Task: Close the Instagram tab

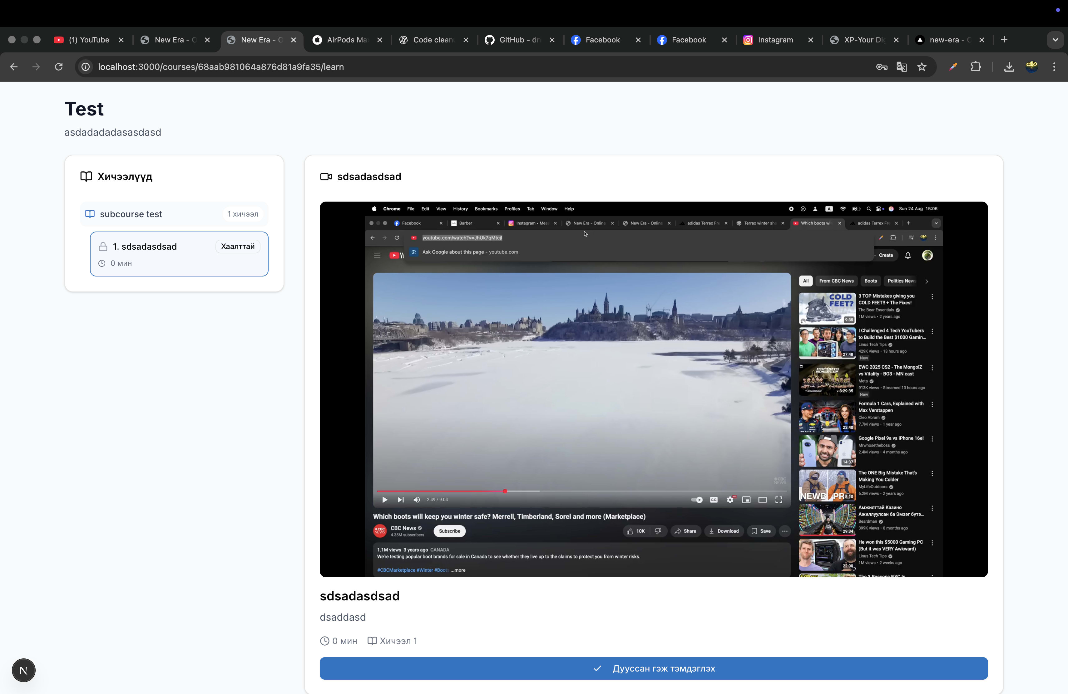Action: tap(810, 40)
